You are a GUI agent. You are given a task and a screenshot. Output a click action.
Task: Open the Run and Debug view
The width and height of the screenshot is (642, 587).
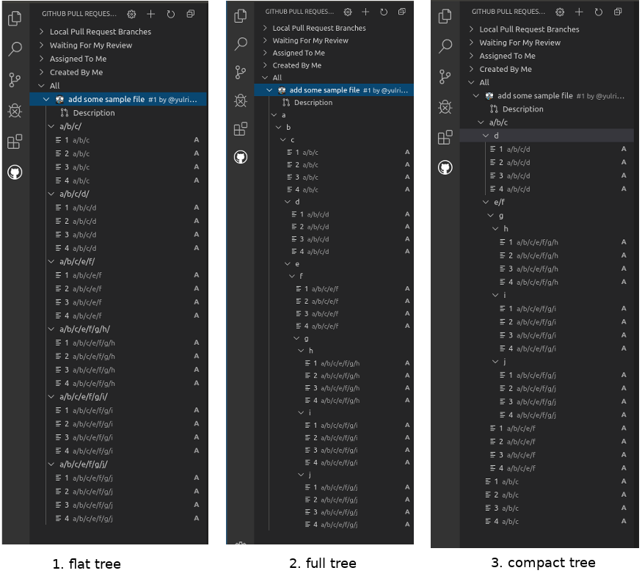point(15,110)
